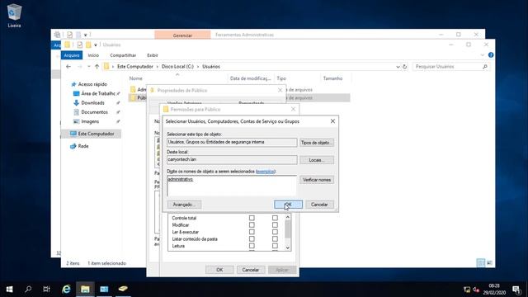Open taskbar search magnifier
The image size is (528, 297).
pyautogui.click(x=28, y=289)
